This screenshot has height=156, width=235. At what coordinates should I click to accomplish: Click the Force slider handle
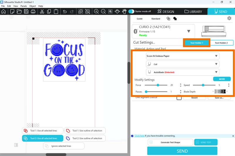coord(158,85)
